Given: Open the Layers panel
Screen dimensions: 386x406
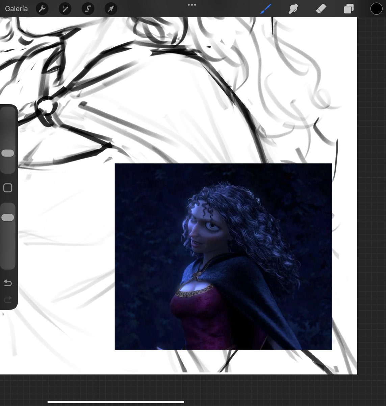Looking at the screenshot, I should pyautogui.click(x=349, y=9).
